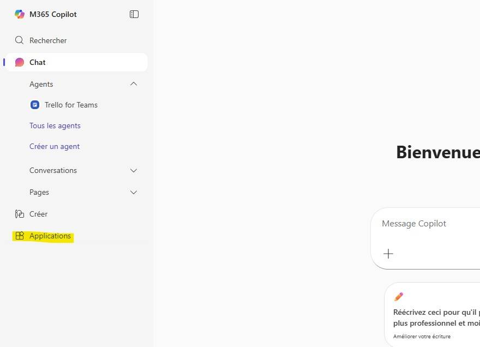Screen dimensions: 480x347
Task: Click the M365 Copilot logo icon
Action: [20, 14]
